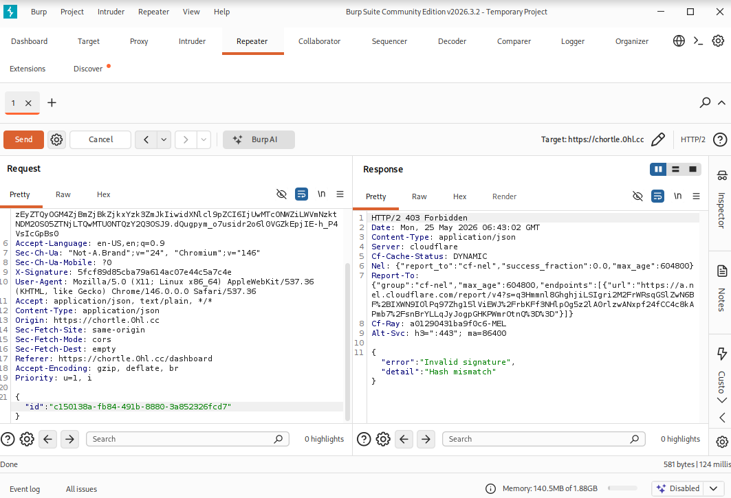Toggle hide non-printable characters in Request
Screen dimensions: 731x498
(281, 194)
